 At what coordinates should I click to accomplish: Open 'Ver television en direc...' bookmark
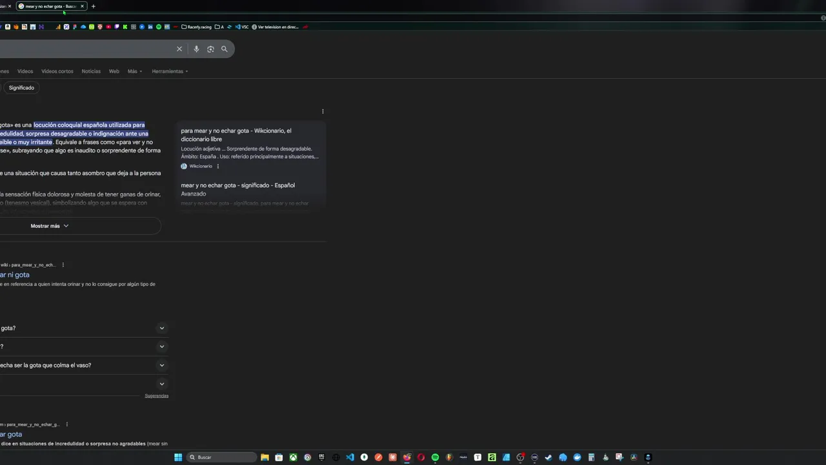click(x=275, y=27)
